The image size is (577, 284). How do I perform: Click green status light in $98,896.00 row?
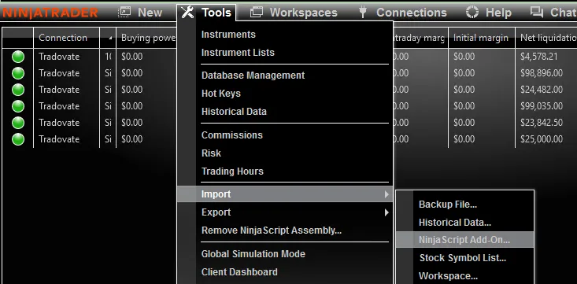pos(18,73)
